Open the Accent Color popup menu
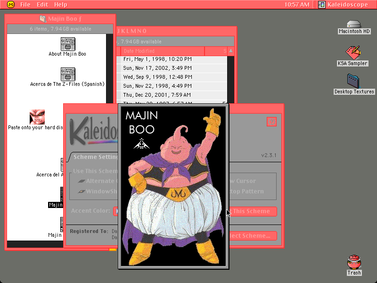Image resolution: width=377 pixels, height=283 pixels. click(115, 211)
